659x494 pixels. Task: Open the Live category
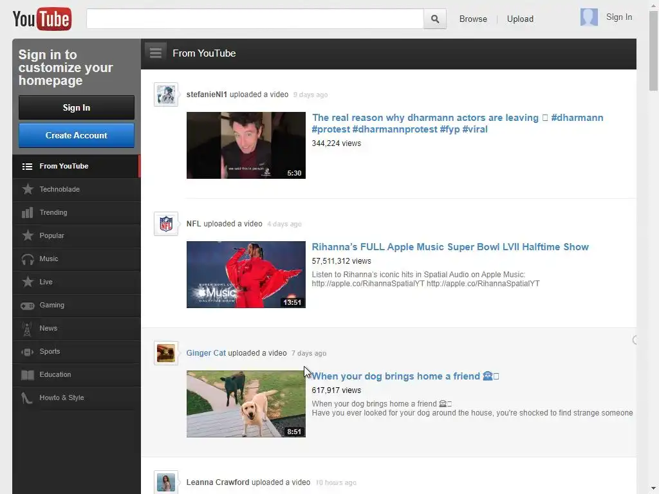tap(77, 282)
